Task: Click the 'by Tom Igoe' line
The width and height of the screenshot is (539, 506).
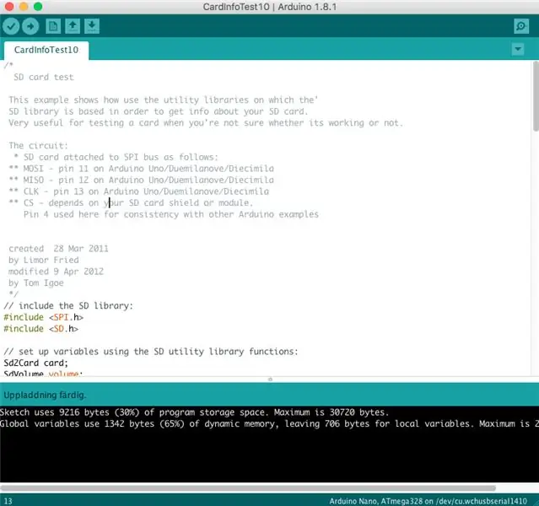Action: 36,283
